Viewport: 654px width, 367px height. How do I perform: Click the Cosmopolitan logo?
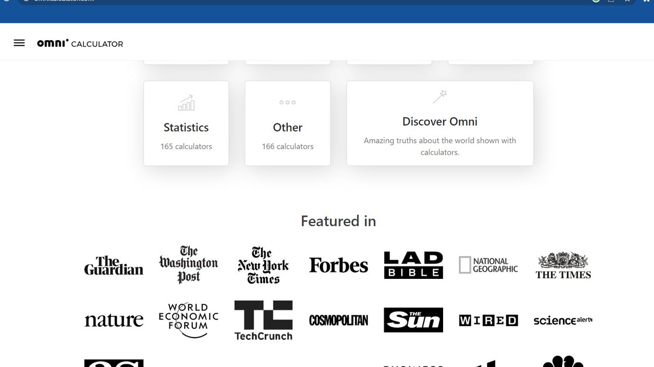click(x=338, y=320)
